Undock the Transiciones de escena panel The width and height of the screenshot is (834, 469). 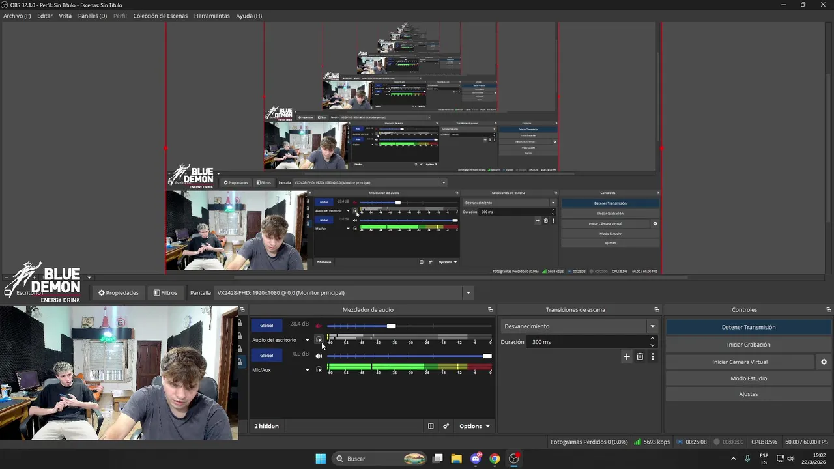656,309
